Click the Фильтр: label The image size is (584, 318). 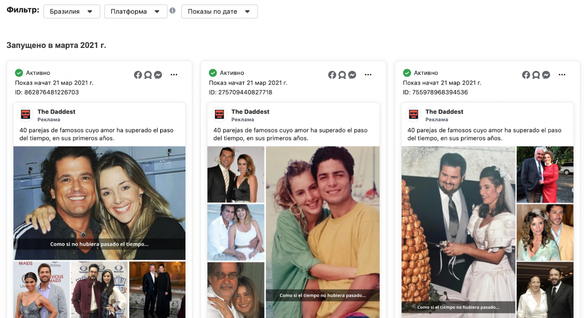tap(23, 10)
